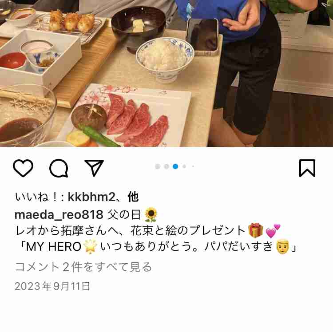333x332 pixels.
Task: View other likes via 他 link
Action: [133, 197]
